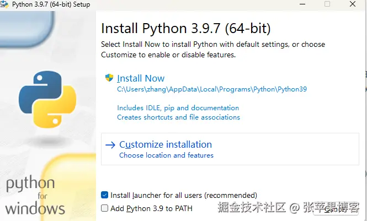
Task: Click the disabled maximize button in title bar
Action: click(x=327, y=4)
